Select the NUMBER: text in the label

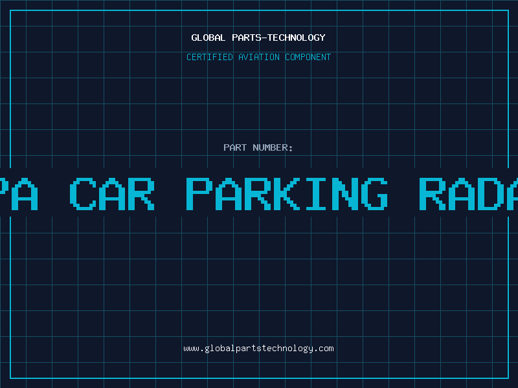(x=273, y=147)
